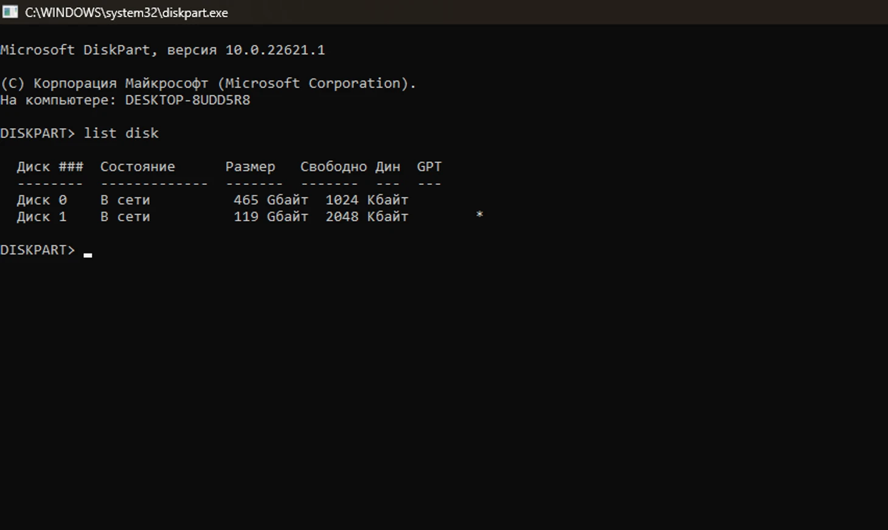Click the 119 Gбайт size value
The height and width of the screenshot is (530, 888).
(271, 217)
